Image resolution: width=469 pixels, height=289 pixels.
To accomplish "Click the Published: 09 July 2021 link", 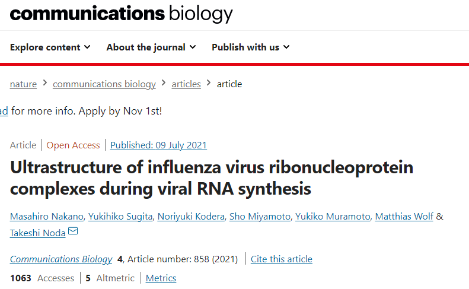I will 158,145.
